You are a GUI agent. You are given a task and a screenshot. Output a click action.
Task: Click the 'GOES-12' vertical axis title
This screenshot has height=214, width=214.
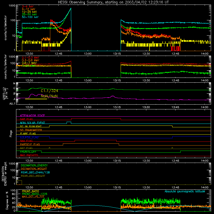[4, 94]
